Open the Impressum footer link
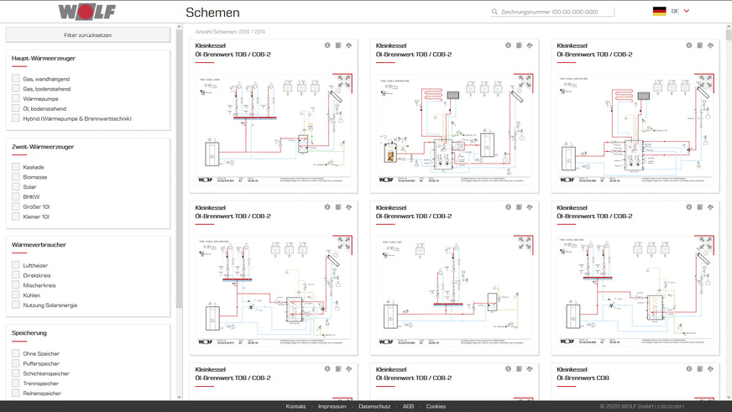The width and height of the screenshot is (732, 412). [332, 406]
